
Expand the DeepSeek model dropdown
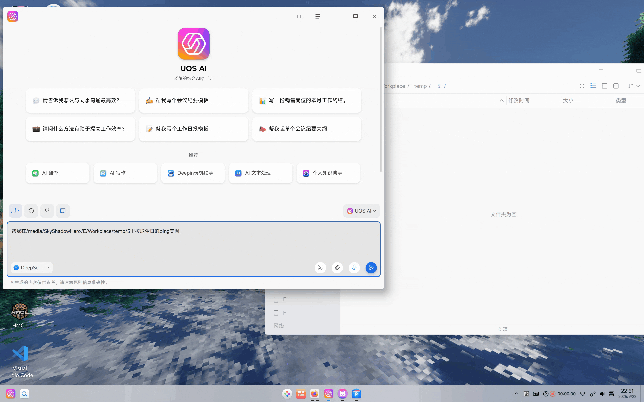32,268
